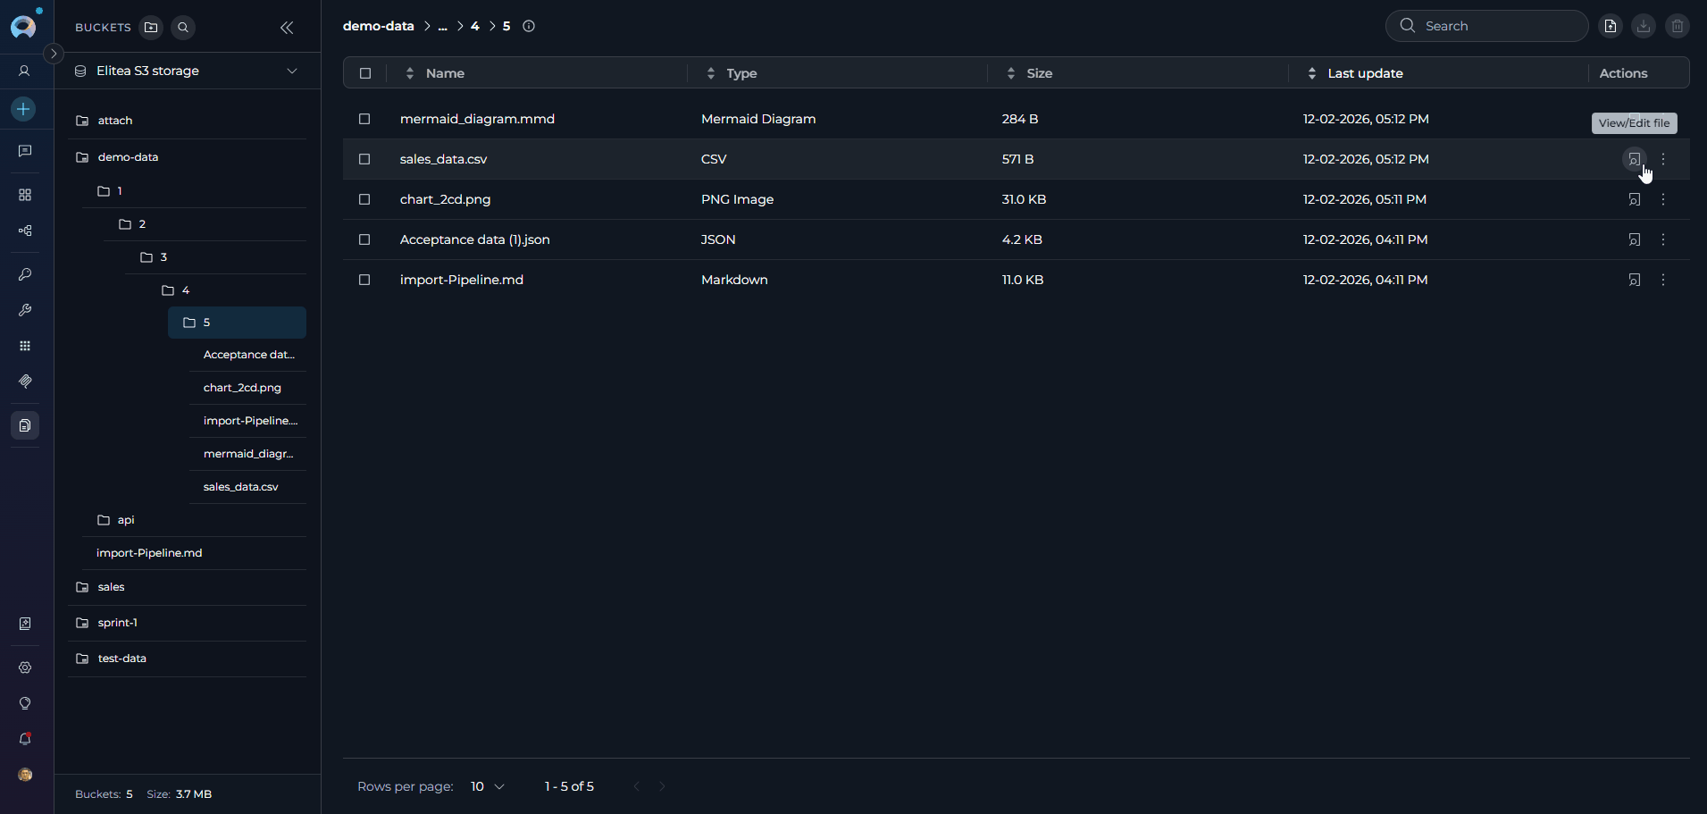Viewport: 1707px width, 814px height.
Task: Open more options for Acceptance data (1).json
Action: [x=1663, y=239]
